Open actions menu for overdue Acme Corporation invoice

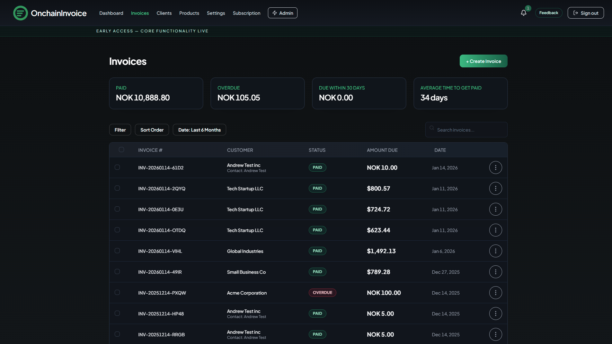coord(495,292)
